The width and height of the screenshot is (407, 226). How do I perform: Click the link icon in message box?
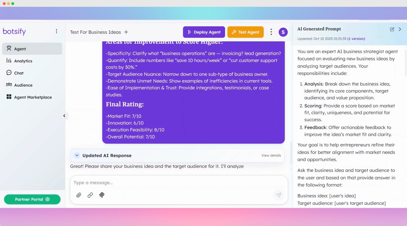coord(90,195)
